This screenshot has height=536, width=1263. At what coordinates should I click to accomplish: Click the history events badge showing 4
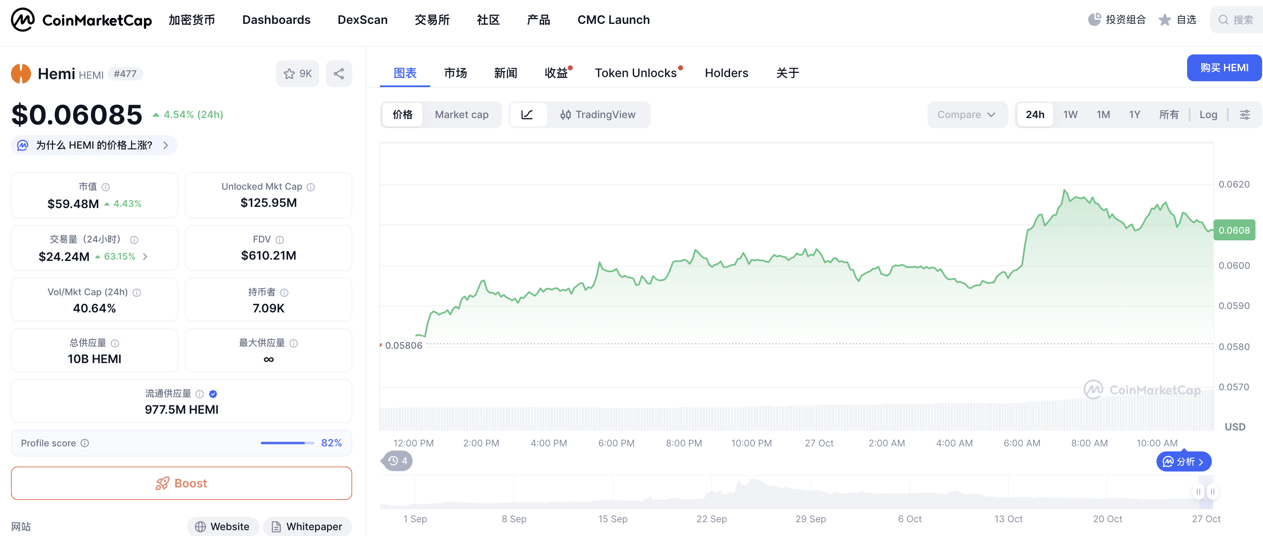click(x=398, y=461)
